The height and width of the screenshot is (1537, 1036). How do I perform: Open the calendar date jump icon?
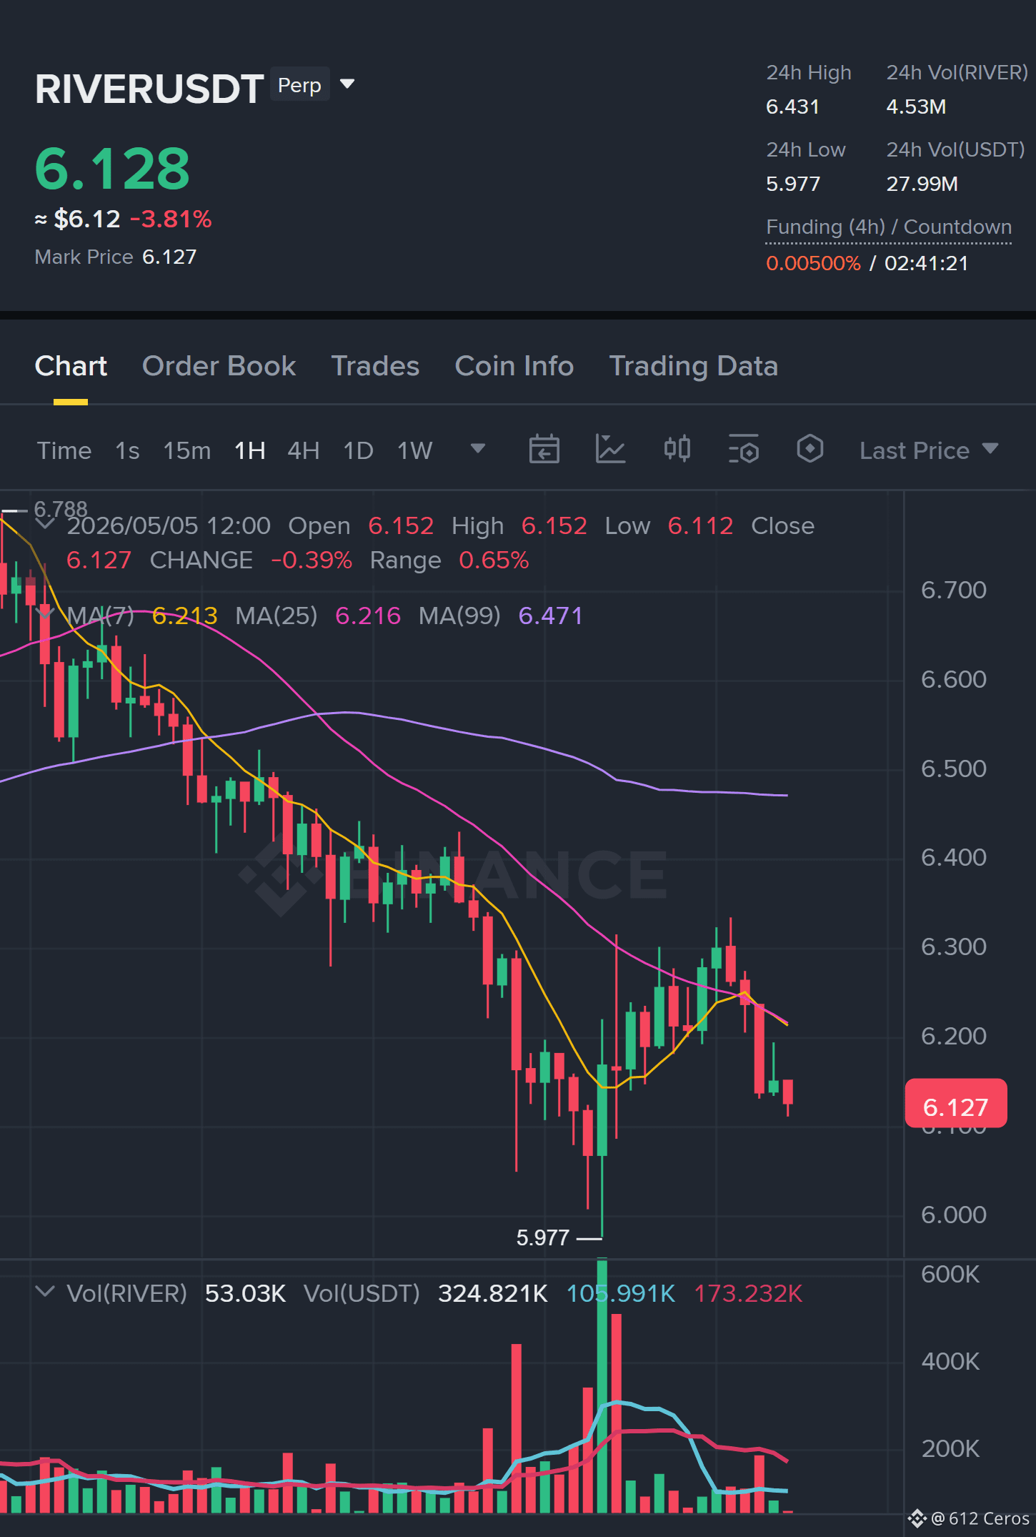[544, 450]
